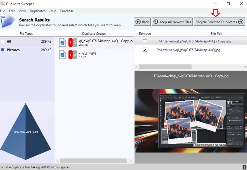
Task: Select the Pictures file type filter
Action: coord(27,50)
